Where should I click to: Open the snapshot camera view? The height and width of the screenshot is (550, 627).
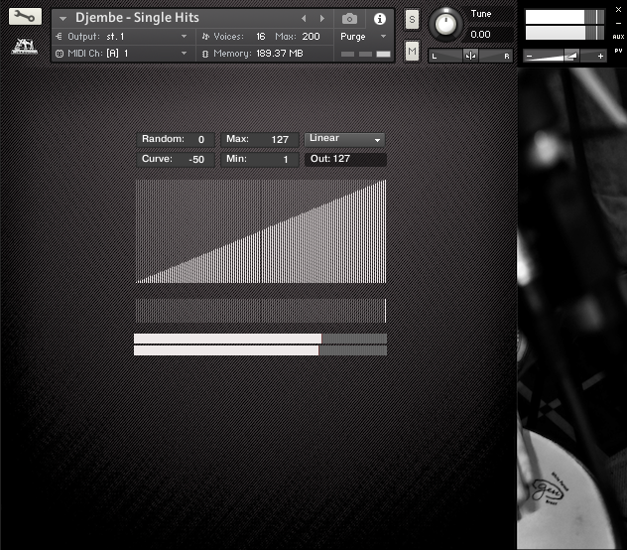pos(349,19)
